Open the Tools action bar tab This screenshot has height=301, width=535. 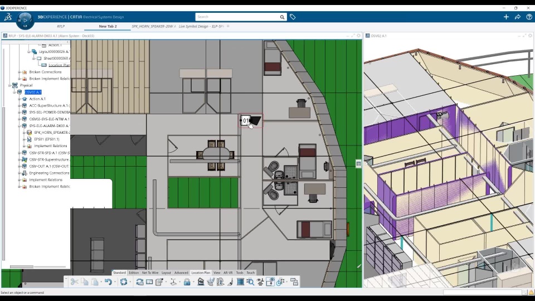coord(240,273)
